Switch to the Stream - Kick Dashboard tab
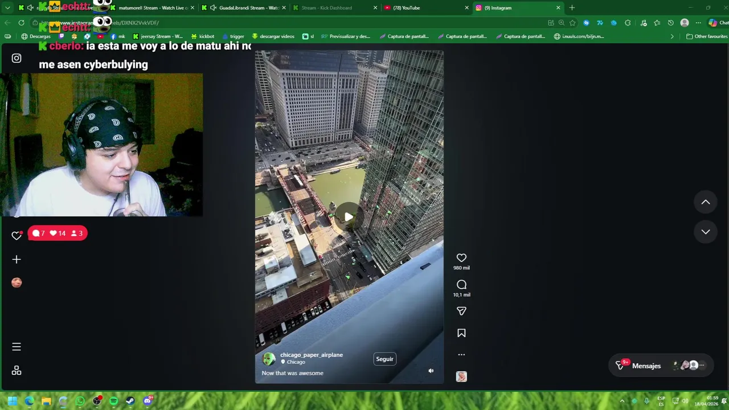The width and height of the screenshot is (729, 410). tap(335, 8)
